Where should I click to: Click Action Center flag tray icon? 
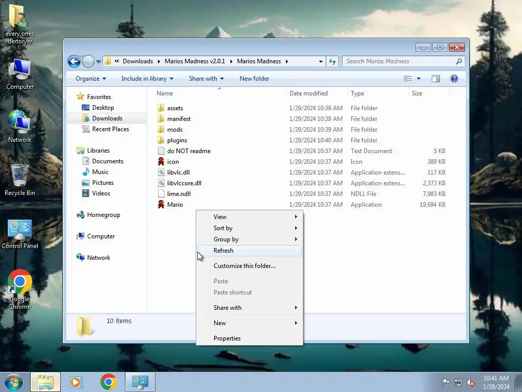(446, 382)
